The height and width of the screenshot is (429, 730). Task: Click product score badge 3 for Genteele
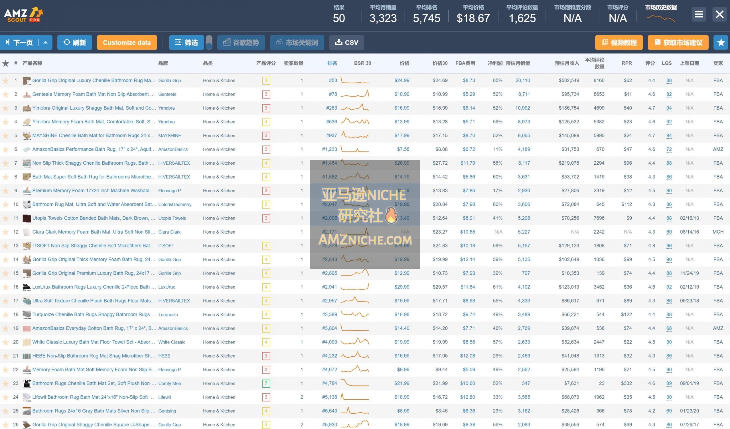click(x=266, y=94)
